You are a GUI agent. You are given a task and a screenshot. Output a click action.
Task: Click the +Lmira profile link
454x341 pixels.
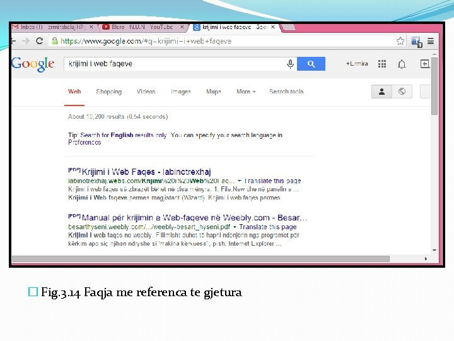[357, 64]
